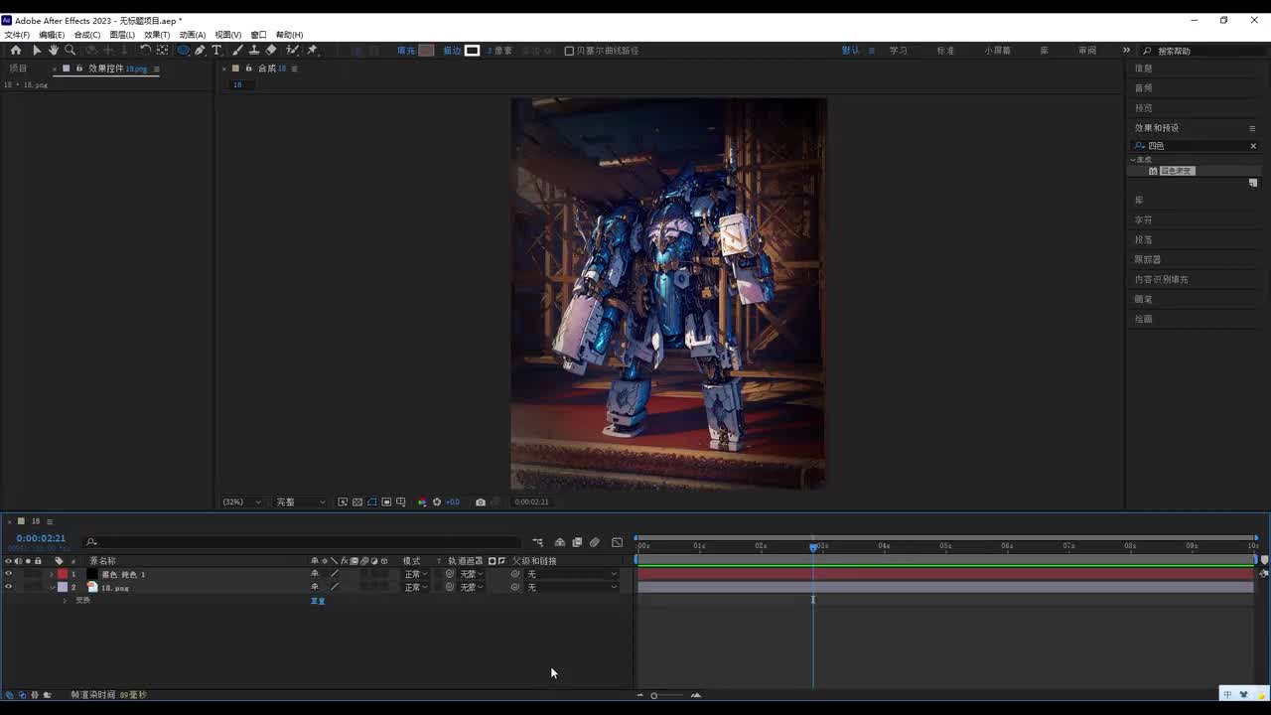Select the Roto Brush tool
Image resolution: width=1271 pixels, height=715 pixels.
coord(292,51)
